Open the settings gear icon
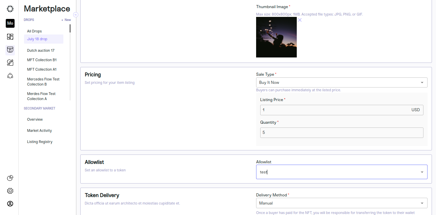436x215 pixels. click(x=10, y=191)
